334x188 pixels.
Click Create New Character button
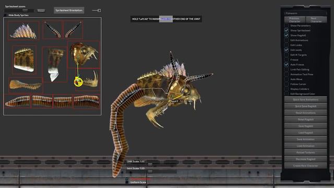306,166
